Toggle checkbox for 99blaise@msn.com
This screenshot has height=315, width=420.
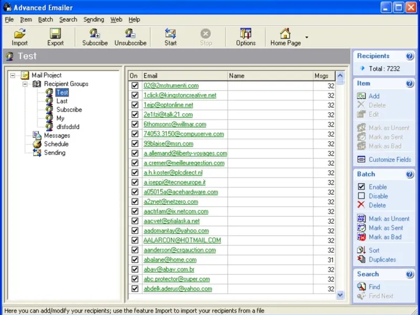click(135, 143)
